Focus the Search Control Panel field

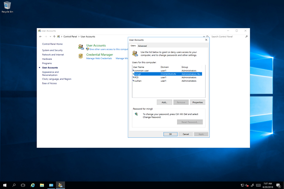[x=228, y=36]
